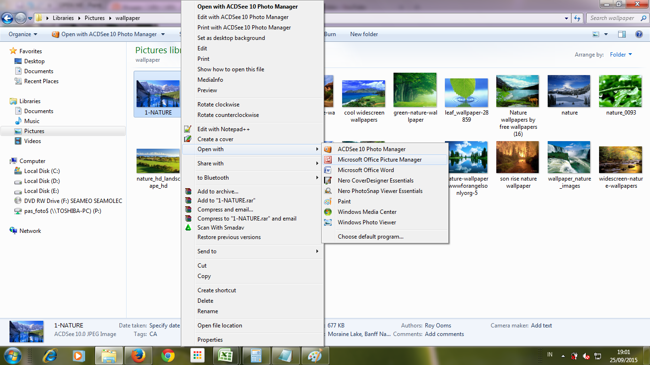Click the Excel taskbar icon

point(226,355)
